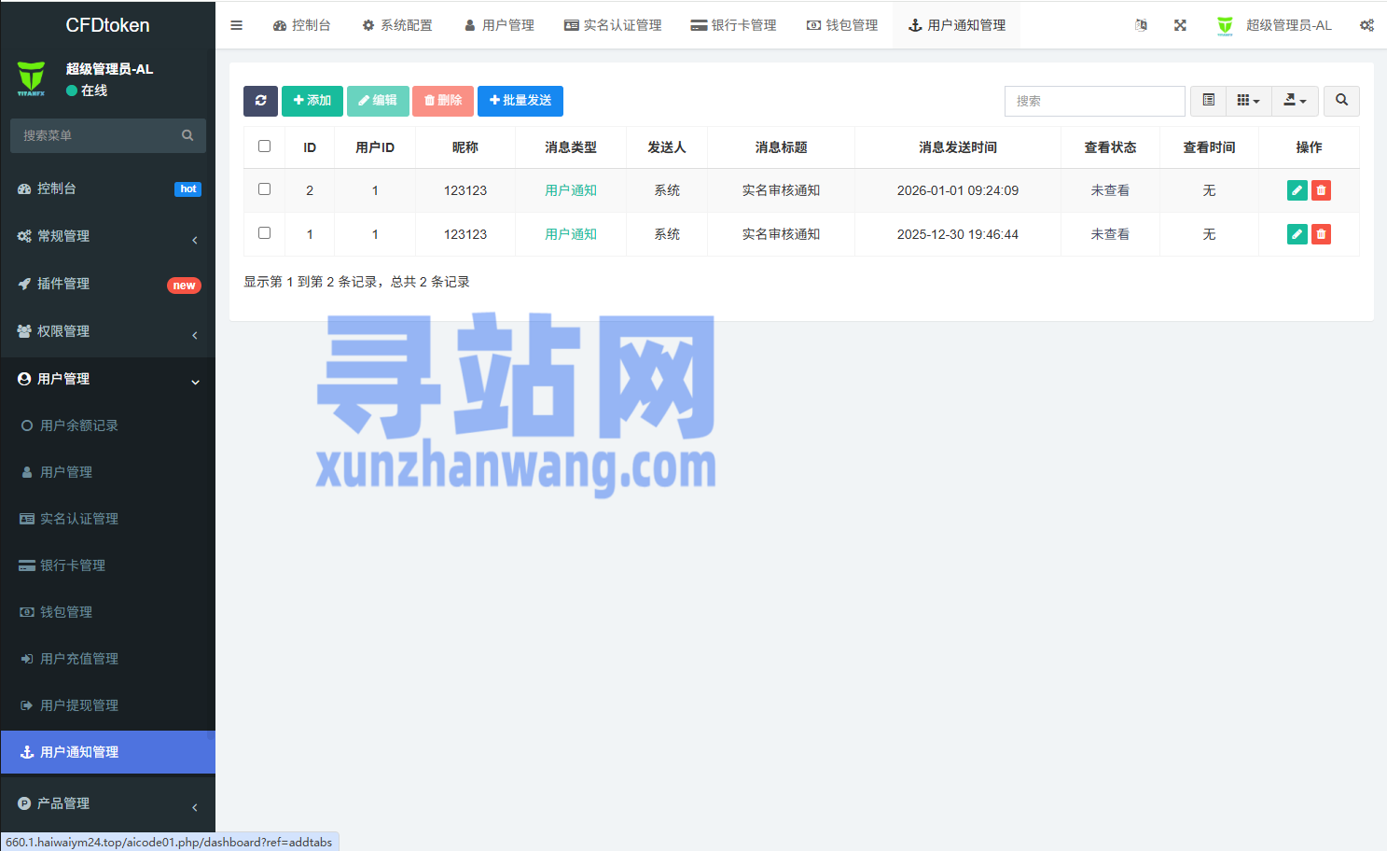The image size is (1387, 851).
Task: Click the 用户通知 link in the first row
Action: point(571,190)
